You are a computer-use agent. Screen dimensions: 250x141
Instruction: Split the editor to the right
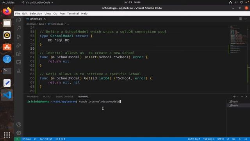click(241, 19)
